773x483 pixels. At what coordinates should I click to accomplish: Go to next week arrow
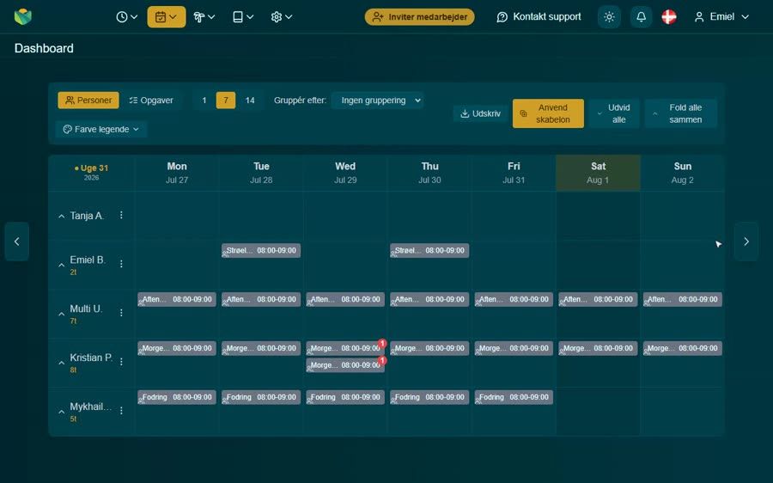point(746,241)
